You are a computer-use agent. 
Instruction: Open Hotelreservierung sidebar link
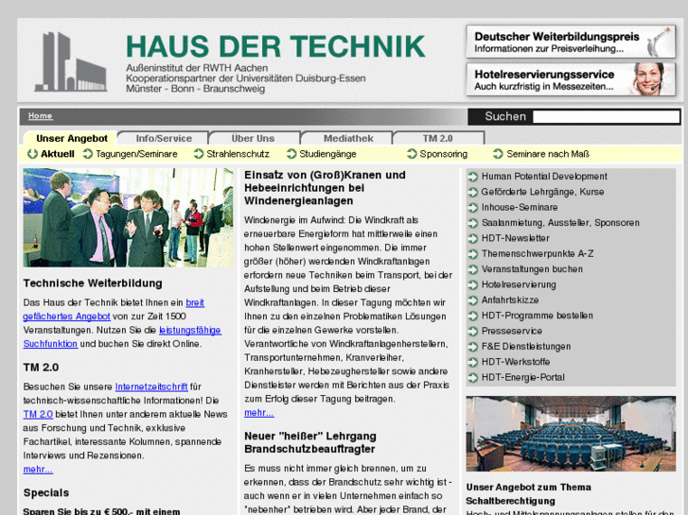(x=519, y=284)
